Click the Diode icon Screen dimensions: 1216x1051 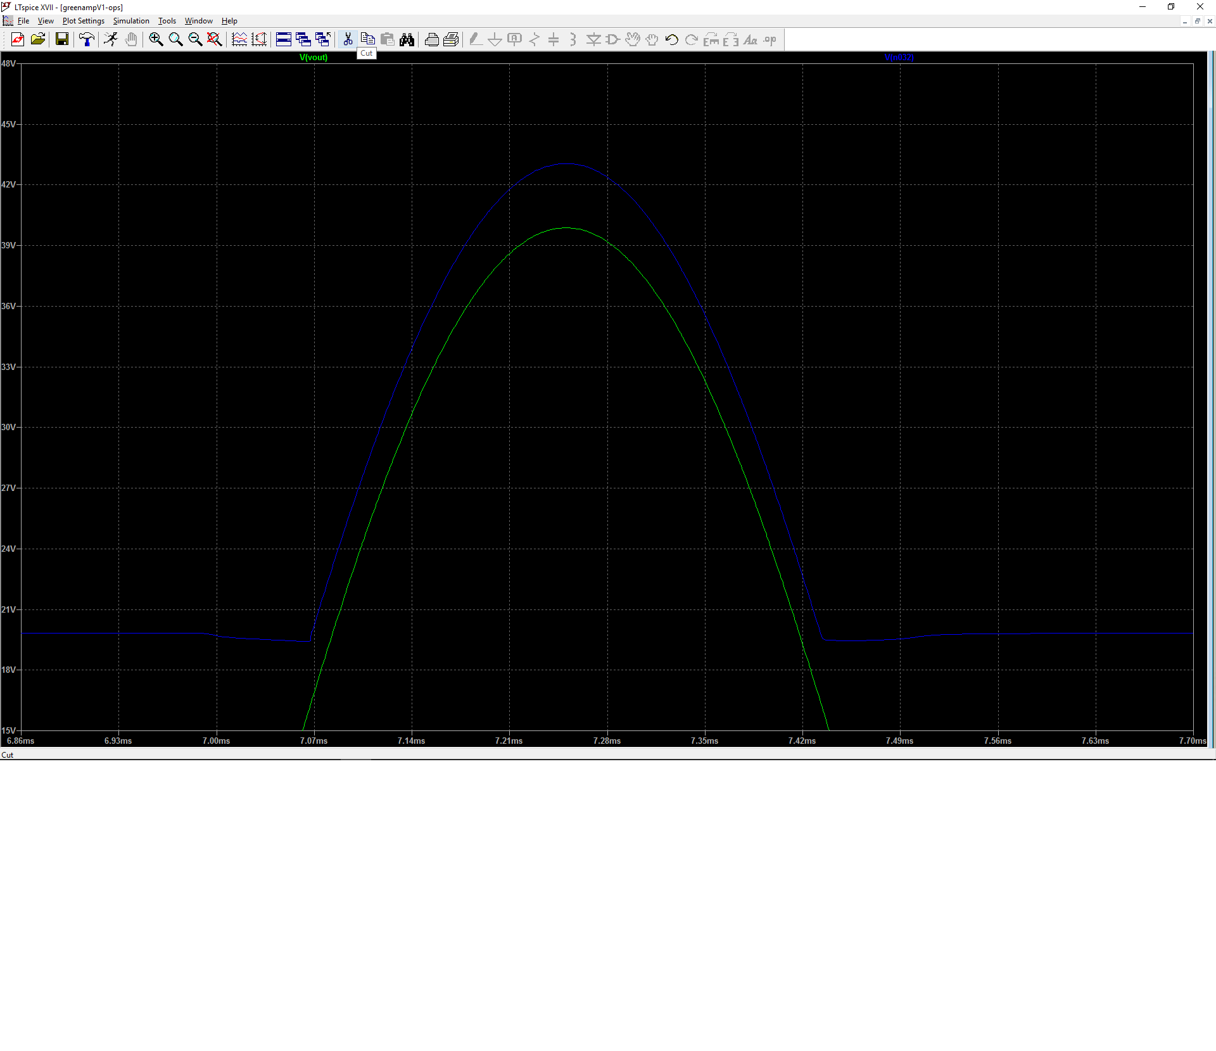[x=593, y=39]
